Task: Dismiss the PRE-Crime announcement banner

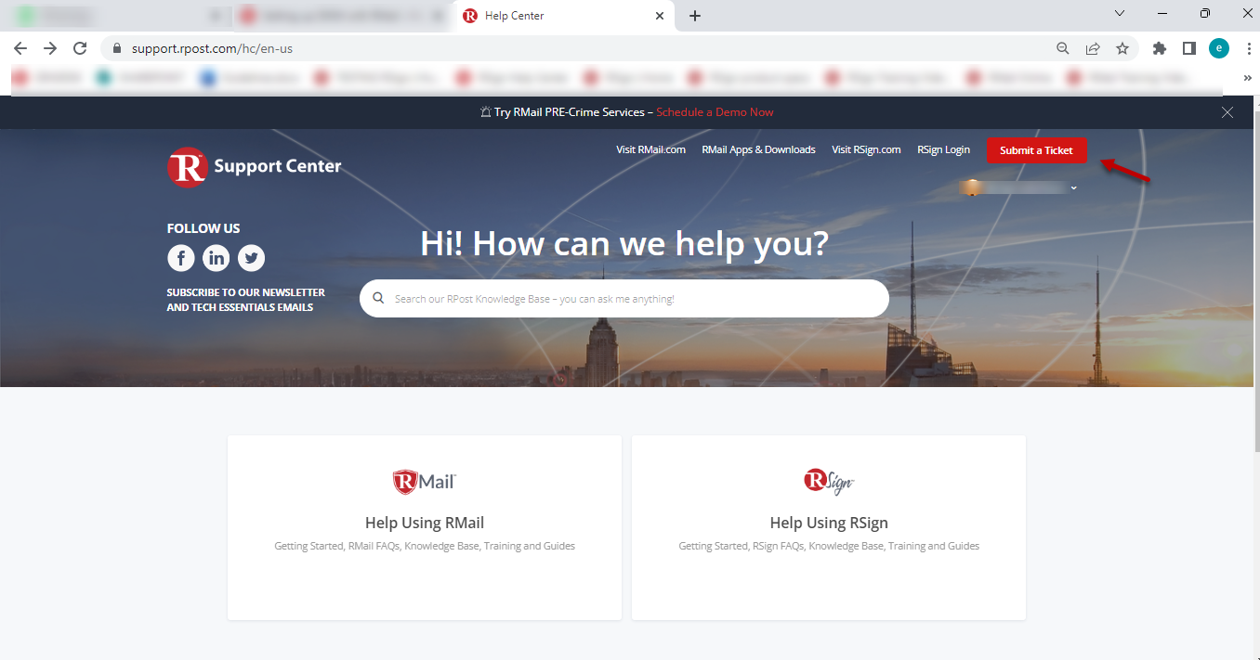Action: pyautogui.click(x=1227, y=112)
